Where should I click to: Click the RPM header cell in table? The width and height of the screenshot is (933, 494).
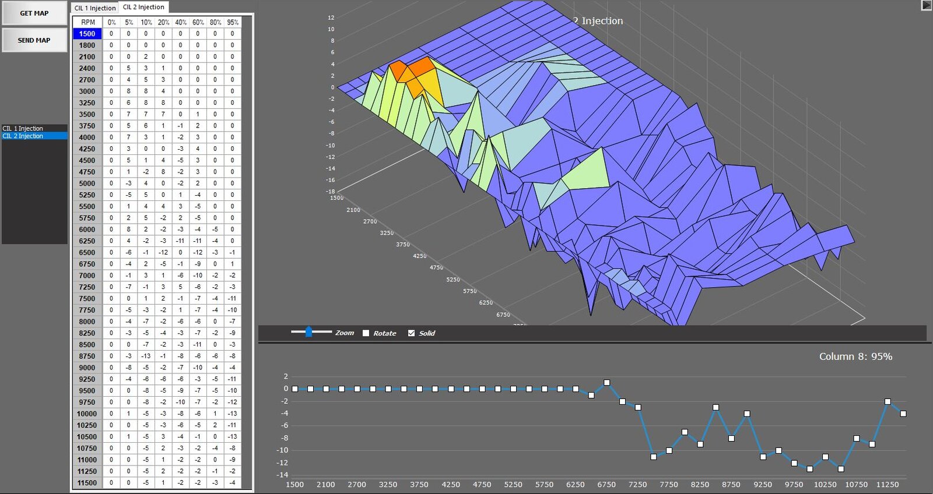coord(87,22)
